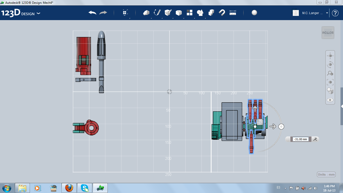Open the Primitives shapes tool

tap(146, 13)
